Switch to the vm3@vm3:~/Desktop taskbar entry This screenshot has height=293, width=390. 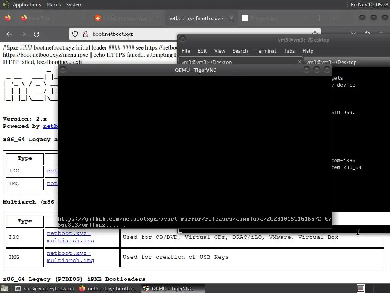click(45, 288)
